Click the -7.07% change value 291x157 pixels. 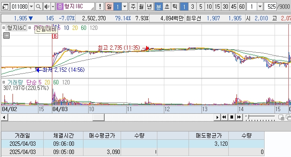(x=67, y=18)
